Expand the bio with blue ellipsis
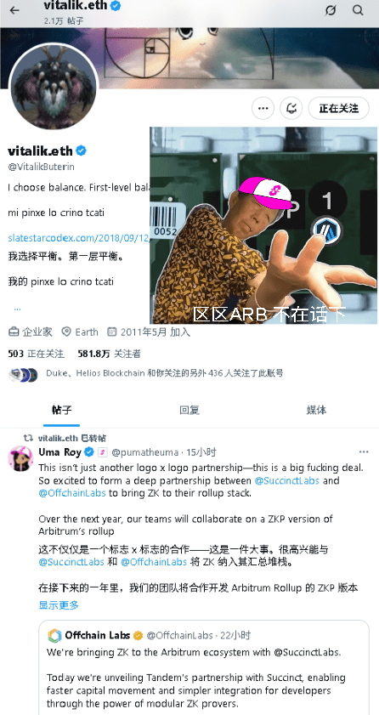 click(x=17, y=309)
